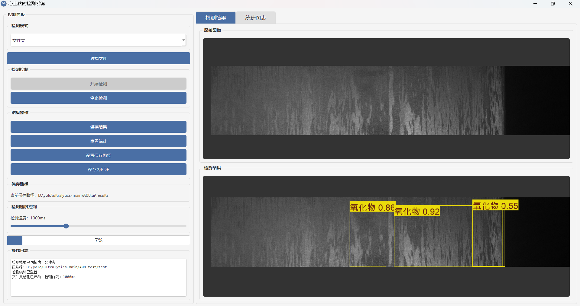
Task: Switch to the 统计图表 tab
Action: click(x=256, y=18)
